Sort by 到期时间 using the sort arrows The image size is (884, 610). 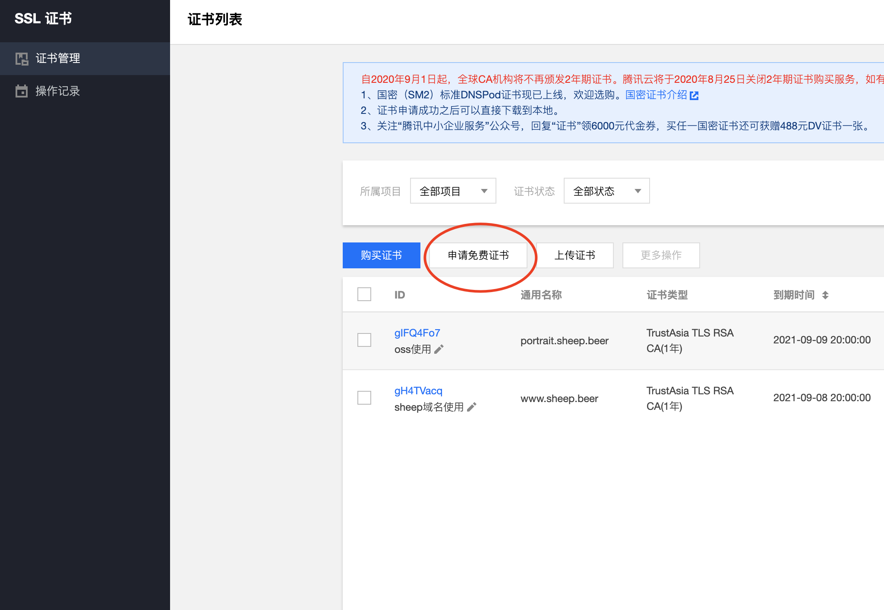point(825,295)
